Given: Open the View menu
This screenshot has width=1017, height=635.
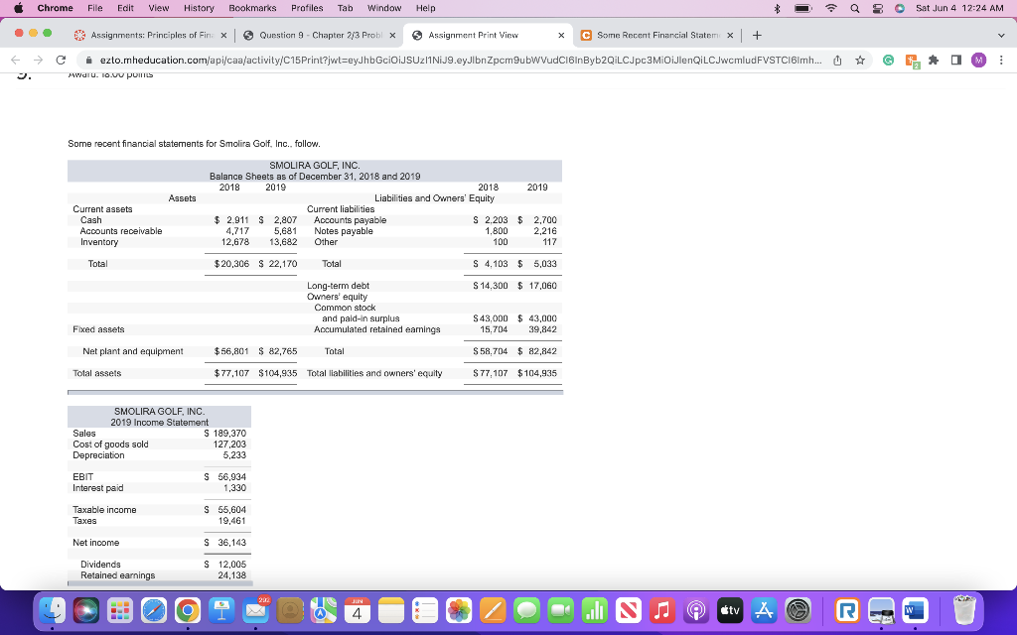Looking at the screenshot, I should click(159, 8).
